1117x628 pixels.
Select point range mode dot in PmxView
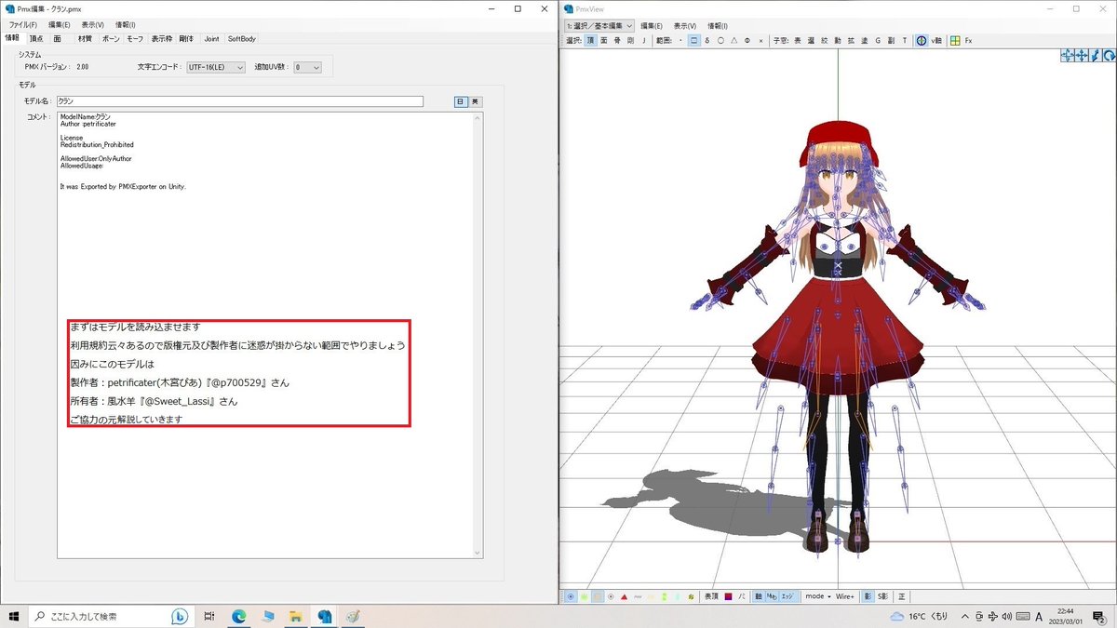[680, 40]
